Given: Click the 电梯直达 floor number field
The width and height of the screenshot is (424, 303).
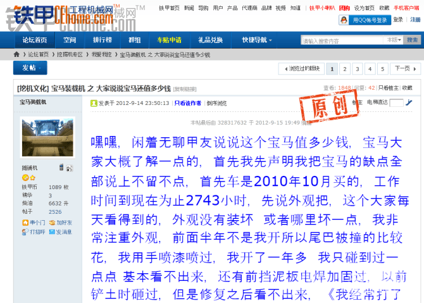Looking at the screenshot, I should [396, 102].
